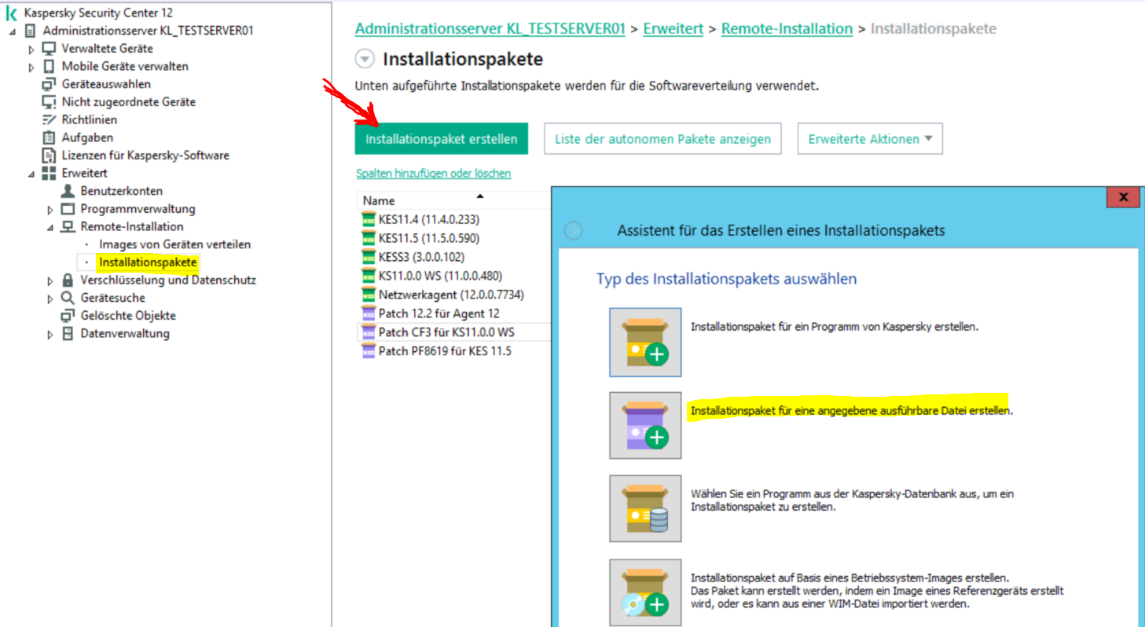Collapse the Installationspakete section header circle

tap(365, 59)
